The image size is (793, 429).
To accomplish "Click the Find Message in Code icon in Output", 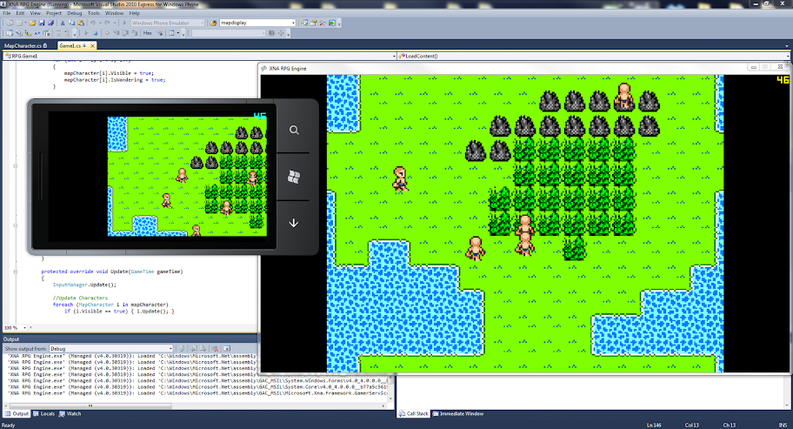I will 182,349.
